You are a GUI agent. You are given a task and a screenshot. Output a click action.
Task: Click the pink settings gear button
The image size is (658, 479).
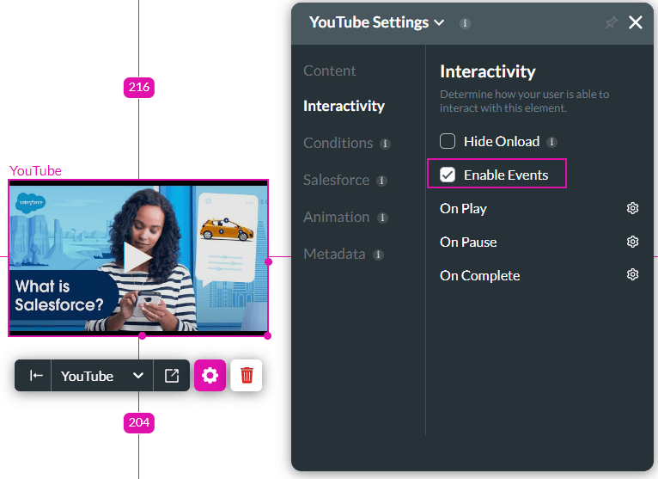click(x=210, y=375)
